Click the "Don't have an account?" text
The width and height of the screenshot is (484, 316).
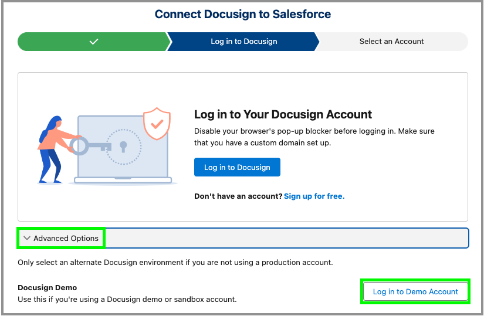pyautogui.click(x=238, y=196)
